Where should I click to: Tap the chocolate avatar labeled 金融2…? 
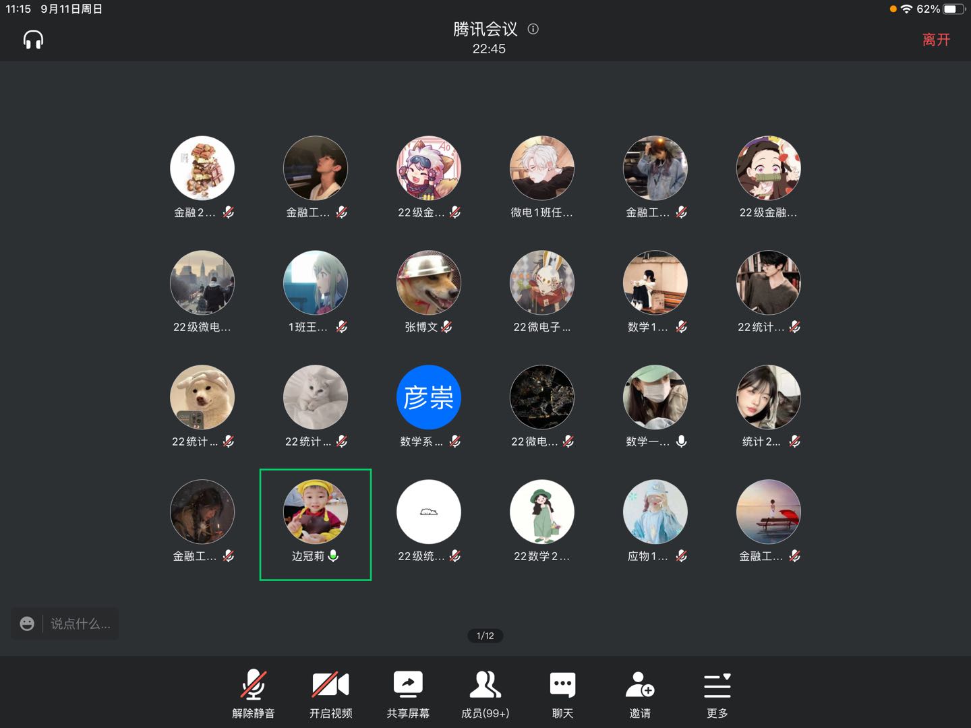coord(202,168)
